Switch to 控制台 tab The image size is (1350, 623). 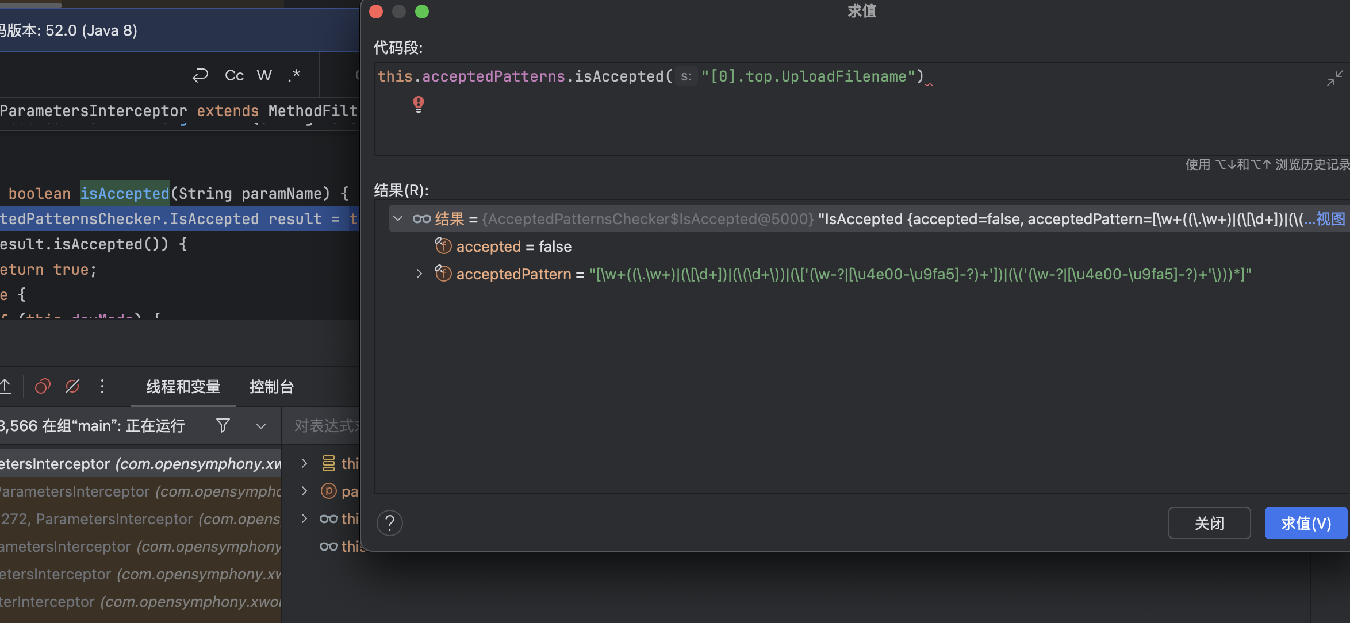271,387
